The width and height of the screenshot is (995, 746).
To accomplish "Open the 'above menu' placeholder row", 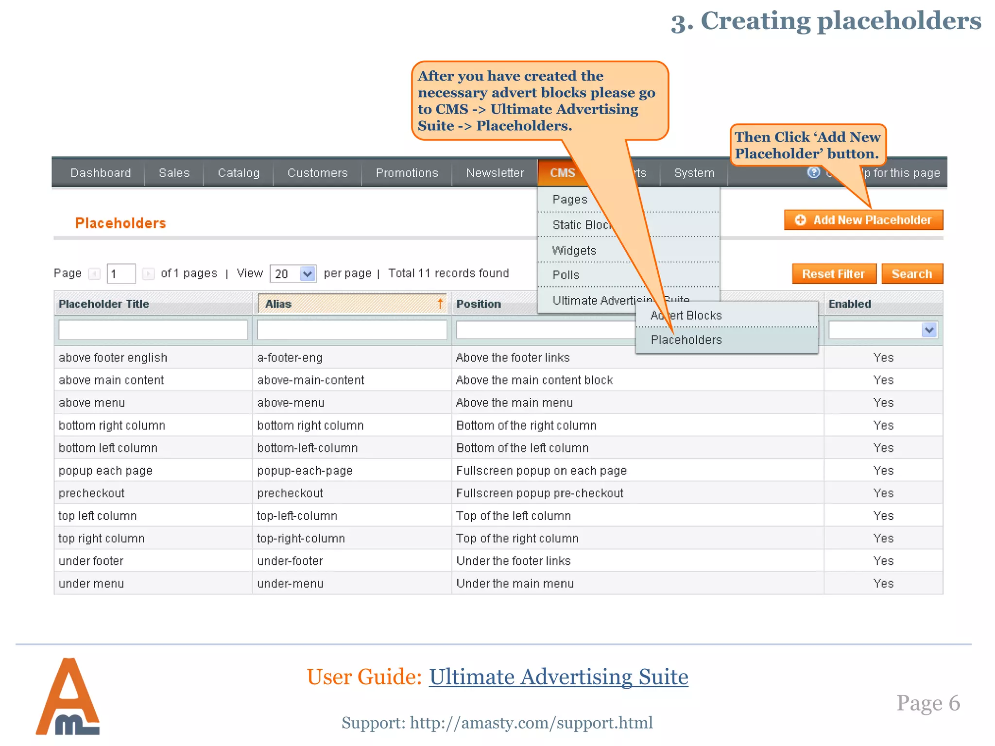I will coord(498,403).
